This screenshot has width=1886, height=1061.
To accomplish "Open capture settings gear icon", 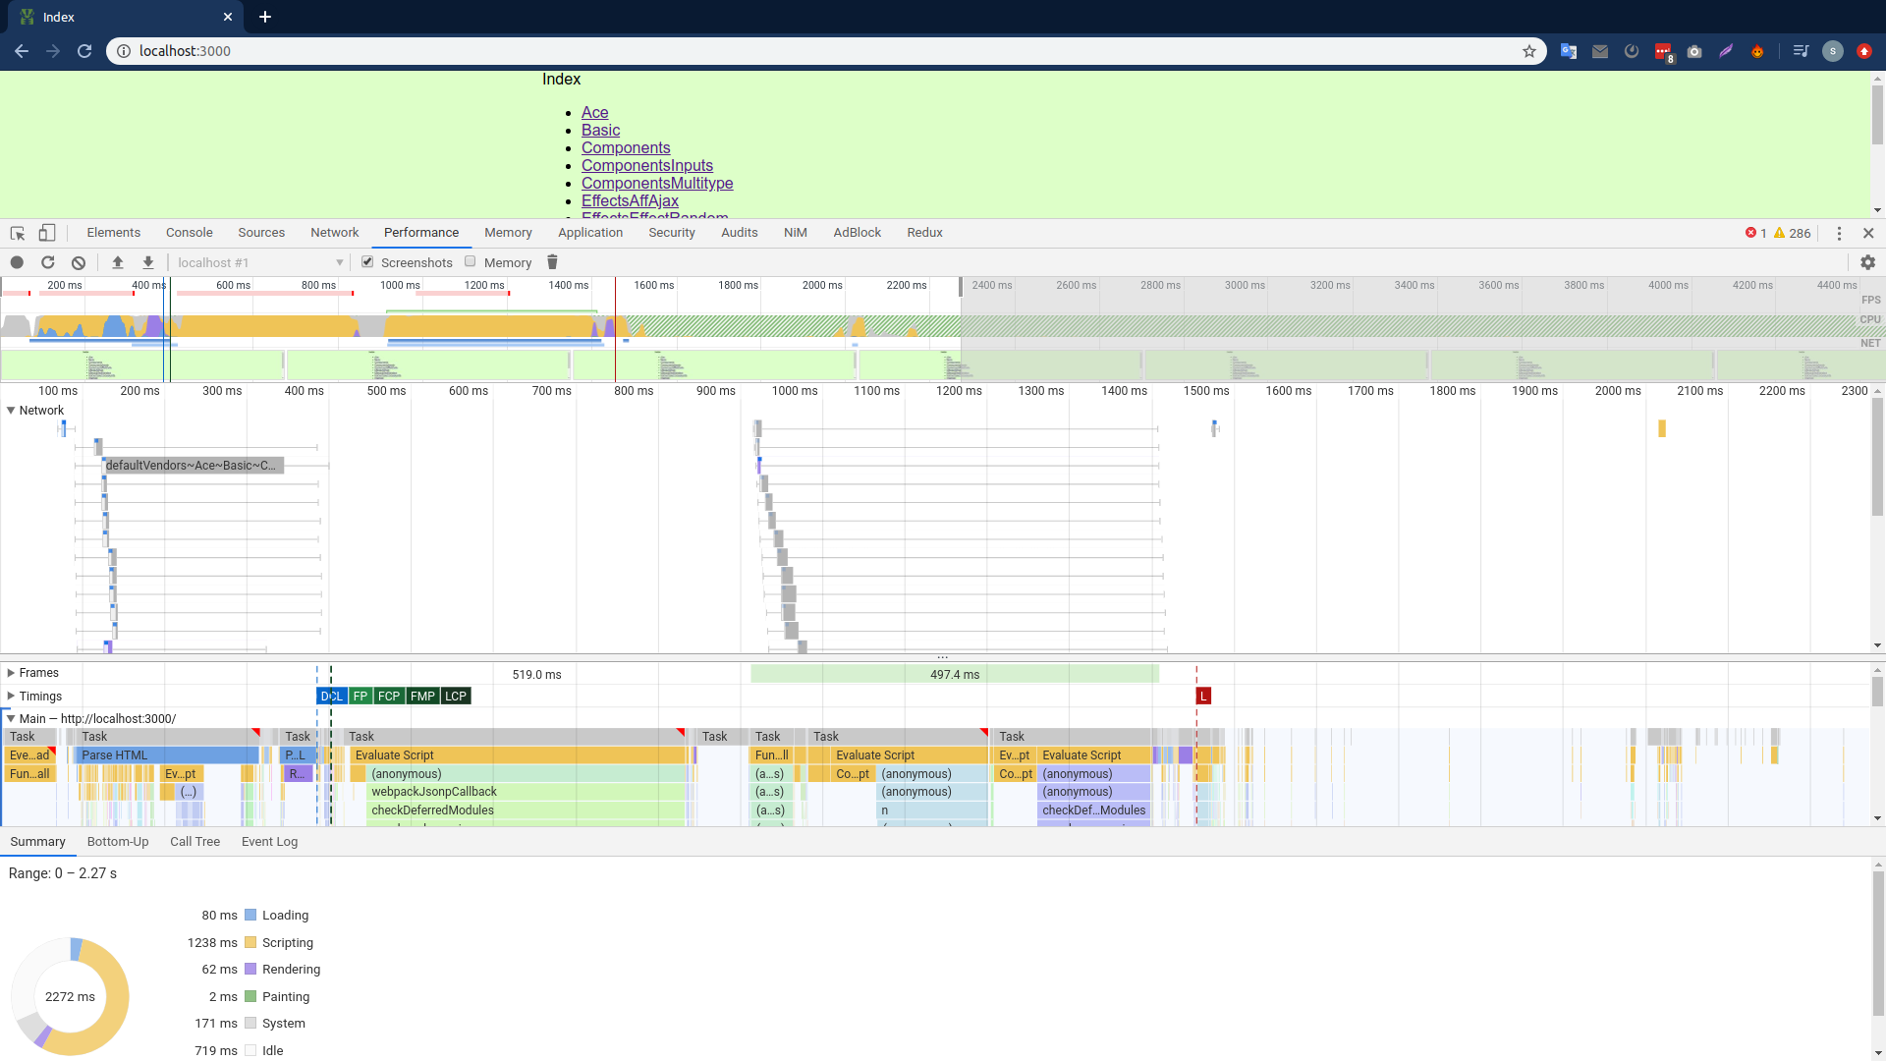I will (x=1867, y=262).
